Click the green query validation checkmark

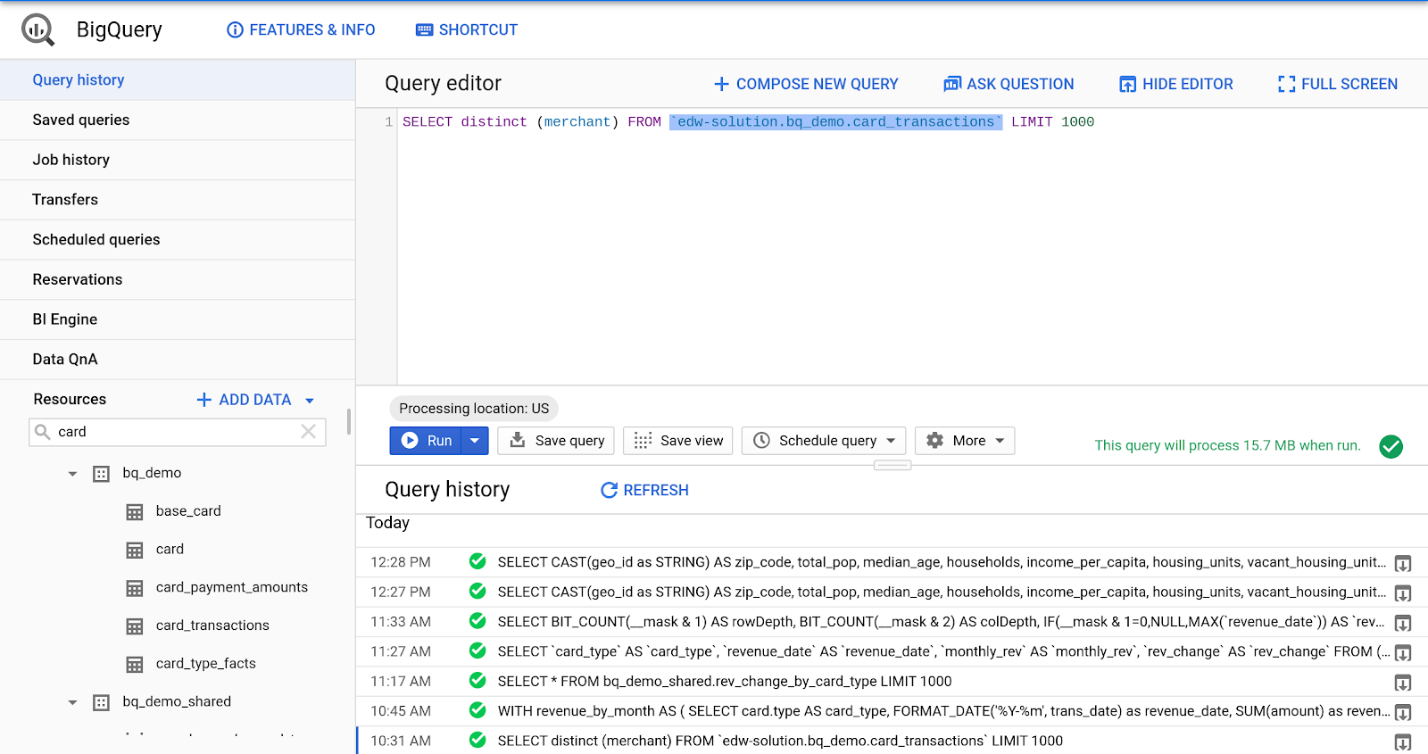coord(1391,446)
